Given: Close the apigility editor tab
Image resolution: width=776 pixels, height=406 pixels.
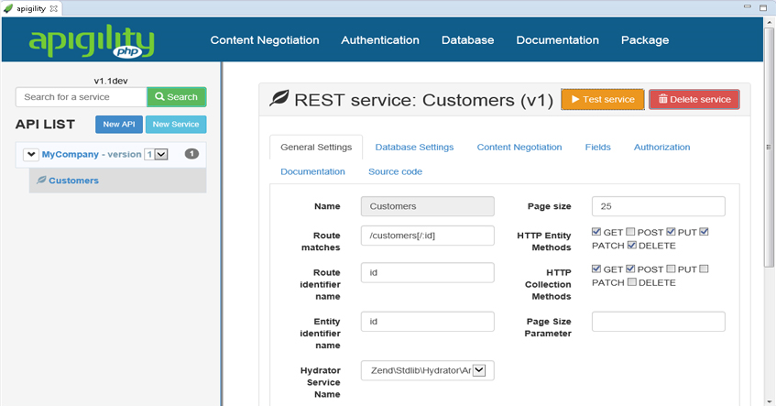Looking at the screenshot, I should (53, 8).
